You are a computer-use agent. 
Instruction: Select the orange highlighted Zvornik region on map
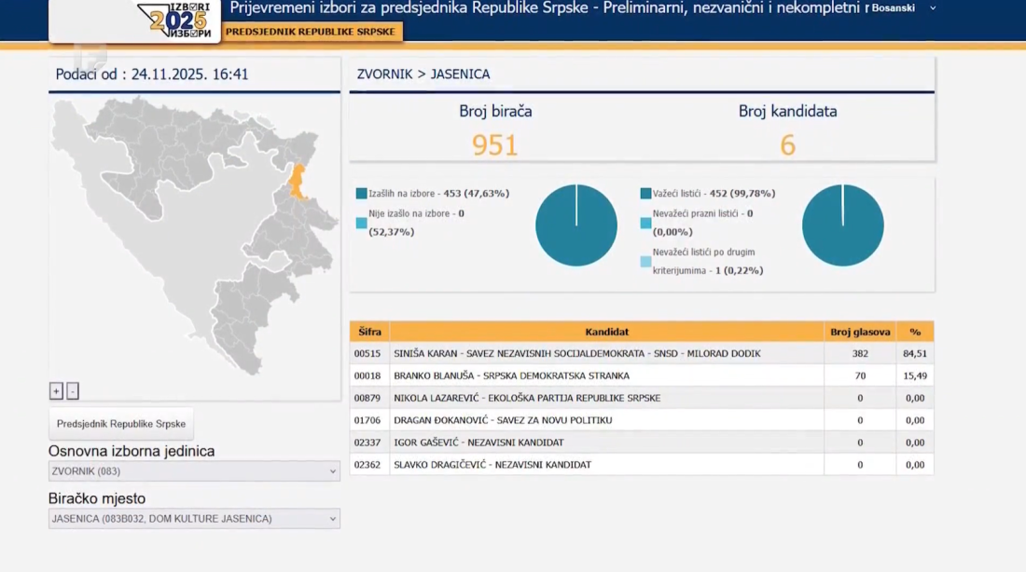(x=298, y=181)
